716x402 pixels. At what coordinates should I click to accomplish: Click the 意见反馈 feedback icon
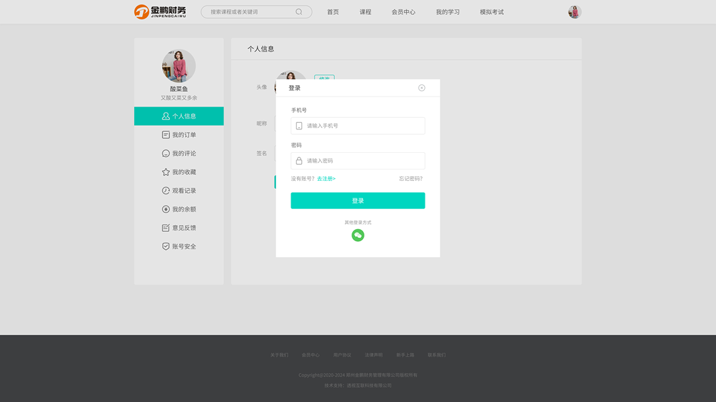click(x=166, y=228)
